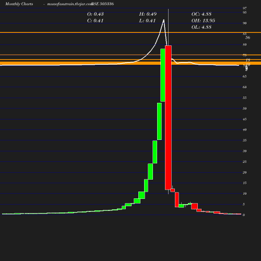Click the "OC: 4.88" readout

pos(201,14)
